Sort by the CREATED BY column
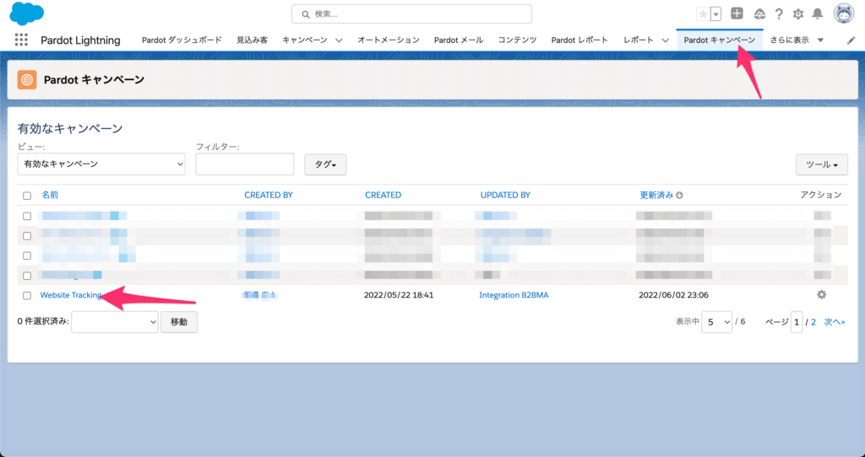865x457 pixels. click(269, 195)
